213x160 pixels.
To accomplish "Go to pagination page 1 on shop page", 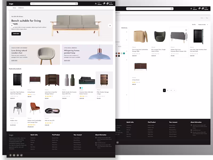I will pyautogui.click(x=164, y=90).
